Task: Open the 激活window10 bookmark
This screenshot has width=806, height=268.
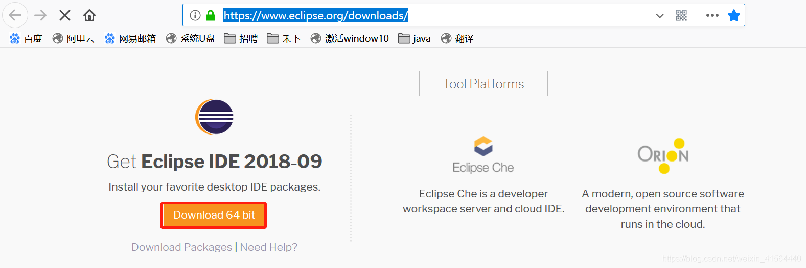Action: [350, 38]
